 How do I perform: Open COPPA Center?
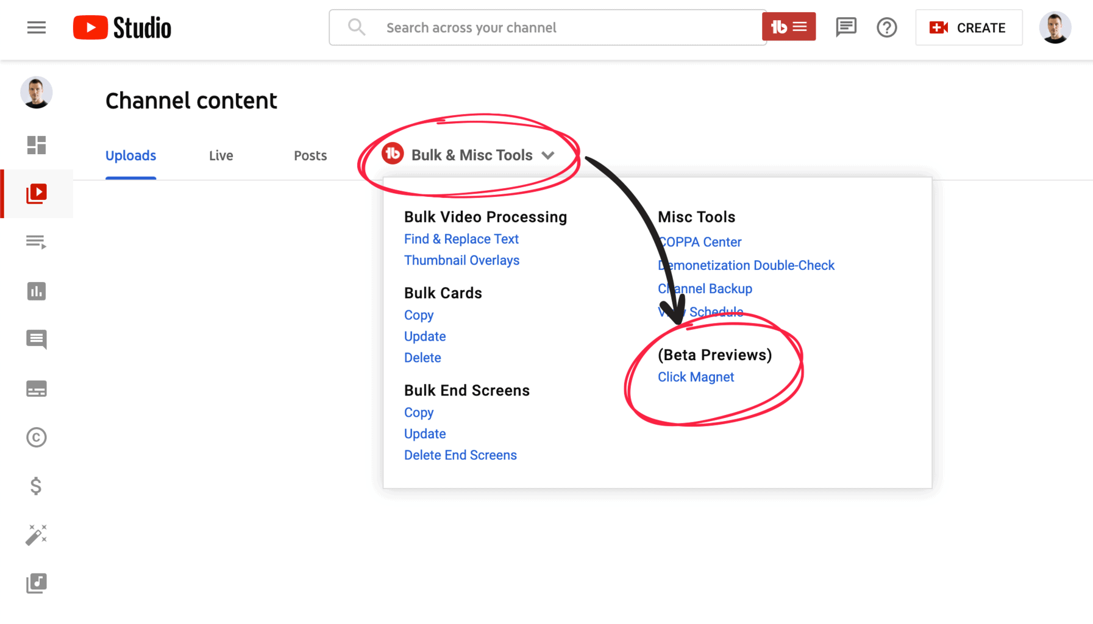pyautogui.click(x=700, y=242)
